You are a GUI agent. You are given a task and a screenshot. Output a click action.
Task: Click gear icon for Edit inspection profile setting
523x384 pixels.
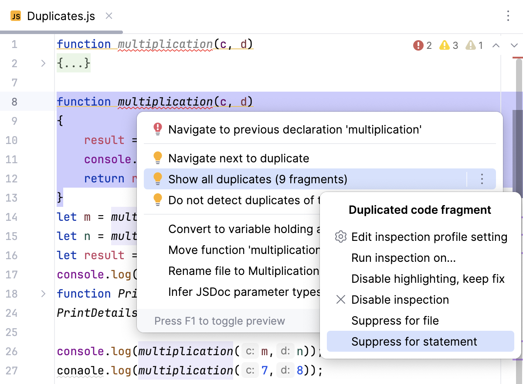tap(340, 237)
